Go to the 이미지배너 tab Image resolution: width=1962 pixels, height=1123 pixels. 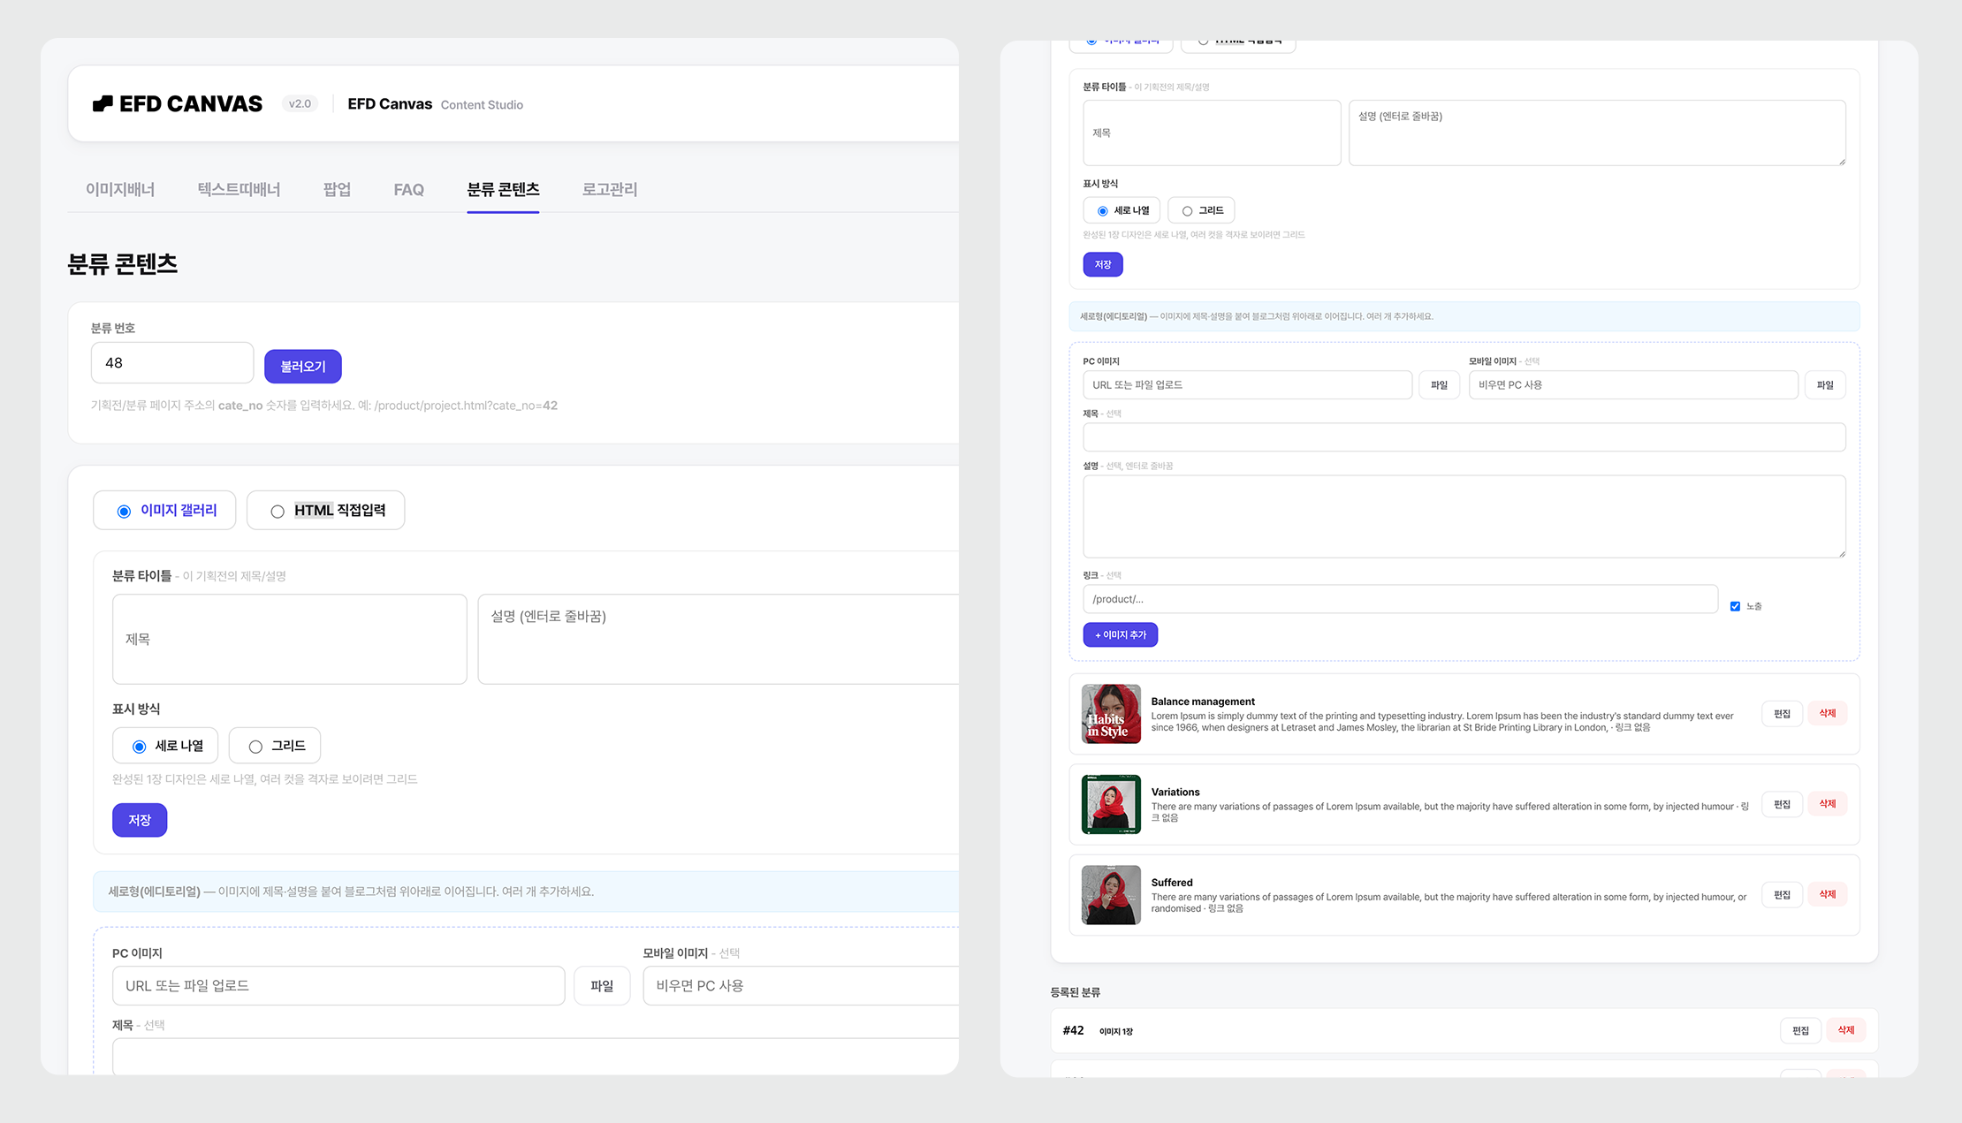click(120, 189)
